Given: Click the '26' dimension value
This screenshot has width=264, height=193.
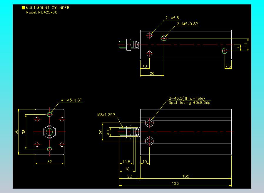Looking at the screenshot, I should [152, 73].
